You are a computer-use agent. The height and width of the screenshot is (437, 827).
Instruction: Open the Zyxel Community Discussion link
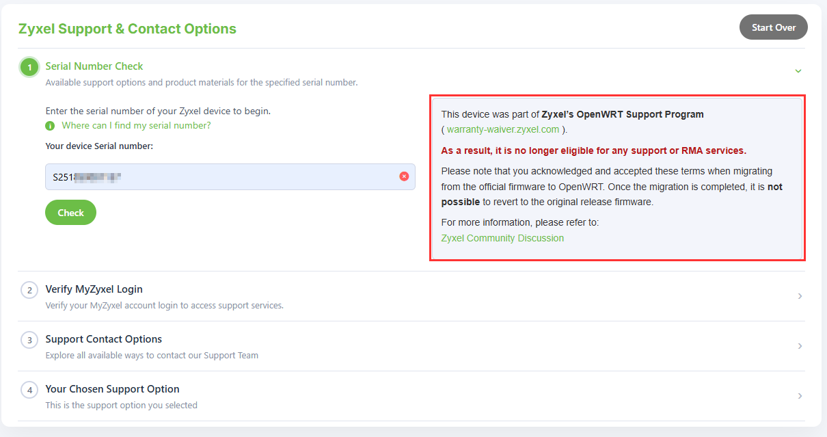coord(502,238)
